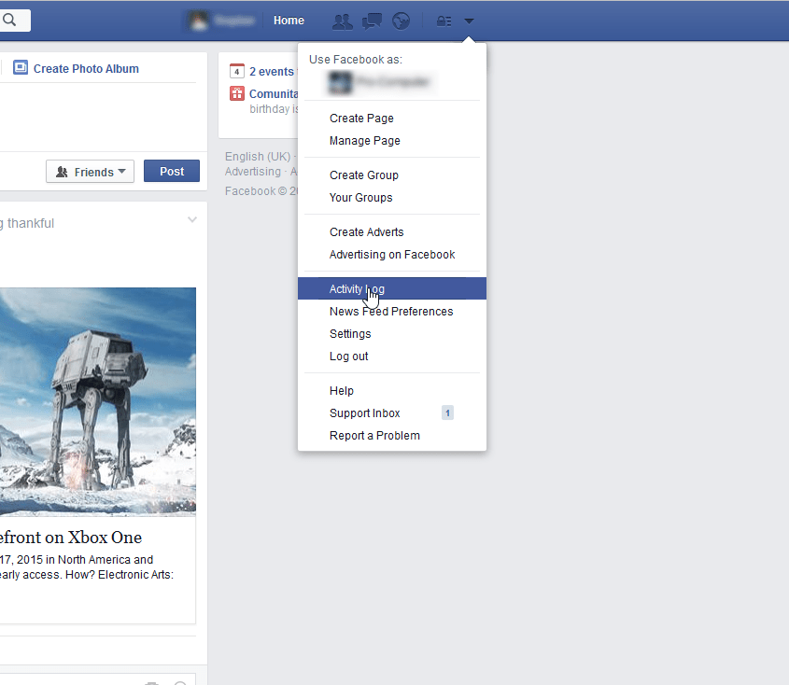Open News Feed Preferences
Image resolution: width=789 pixels, height=685 pixels.
tap(391, 312)
